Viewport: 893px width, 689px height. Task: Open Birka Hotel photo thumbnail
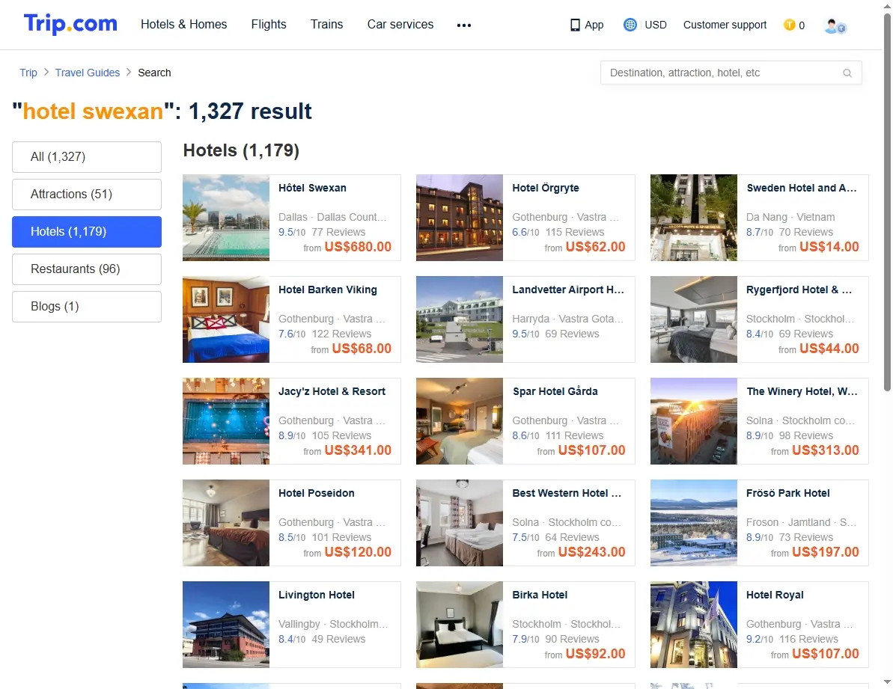coord(460,625)
